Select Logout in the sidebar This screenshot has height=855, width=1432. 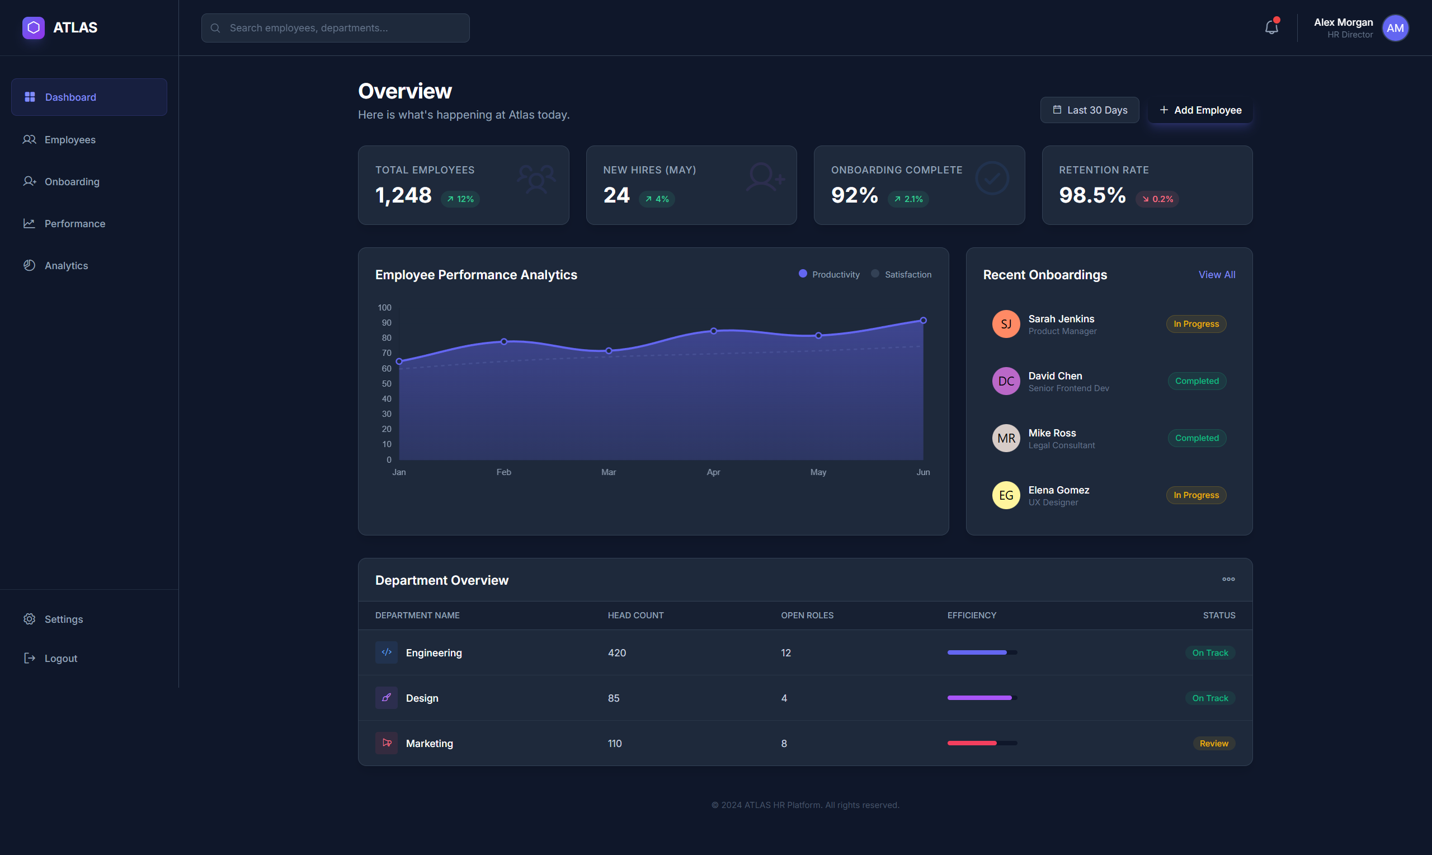pos(60,657)
